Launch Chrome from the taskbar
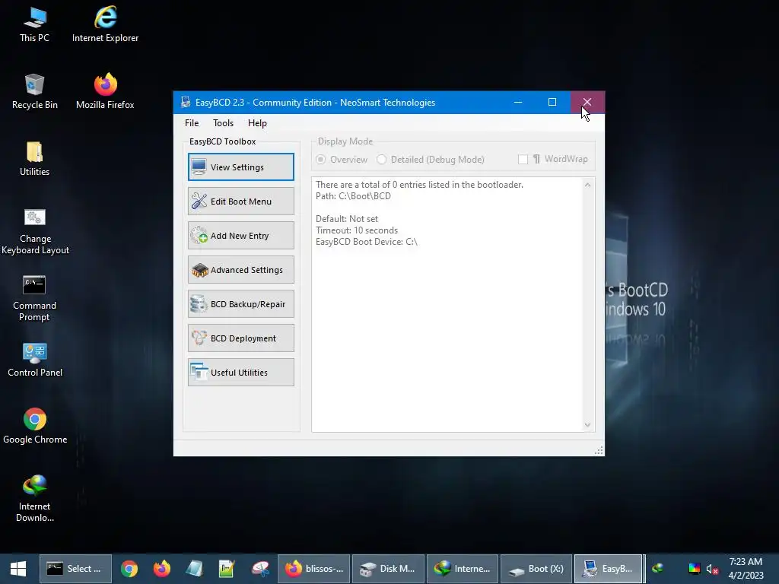779x584 pixels. pyautogui.click(x=129, y=569)
